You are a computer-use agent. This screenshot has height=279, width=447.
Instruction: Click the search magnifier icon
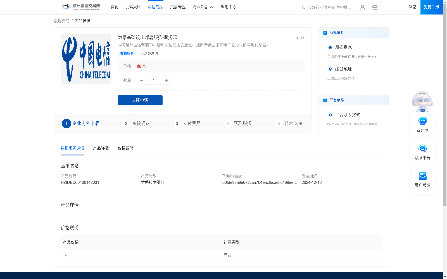point(304,8)
